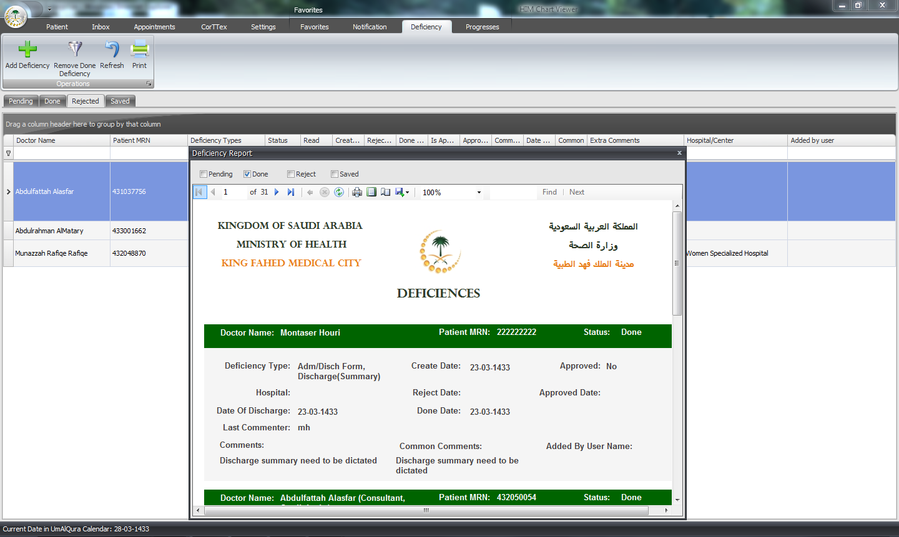This screenshot has width=899, height=537.
Task: Print the report from viewer toolbar
Action: point(357,192)
